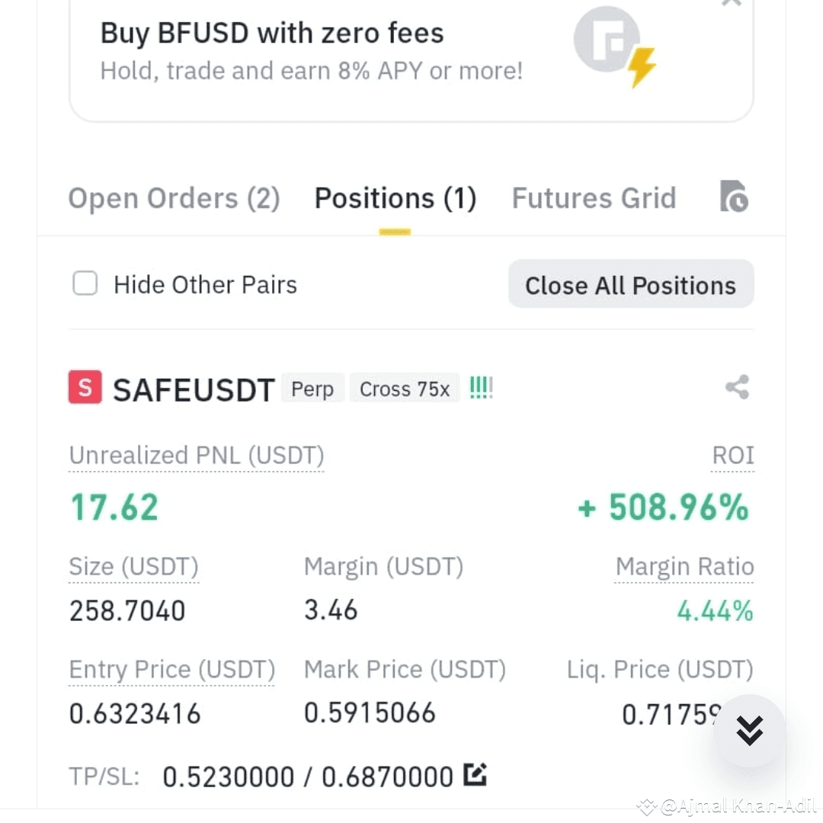
Task: Tap the Unrealized PNL (USDT) label
Action: (197, 455)
